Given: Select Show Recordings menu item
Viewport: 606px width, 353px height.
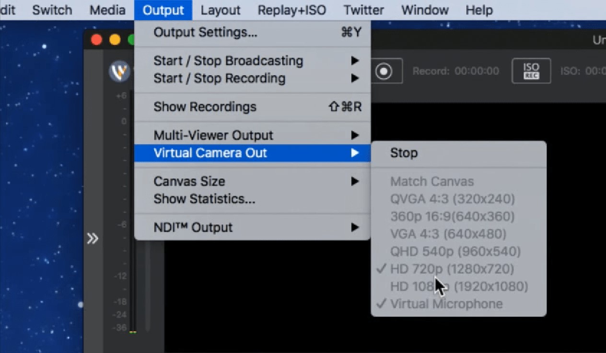Looking at the screenshot, I should point(253,107).
